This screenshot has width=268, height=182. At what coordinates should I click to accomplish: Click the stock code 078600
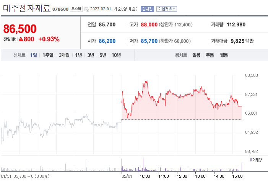coord(60,9)
